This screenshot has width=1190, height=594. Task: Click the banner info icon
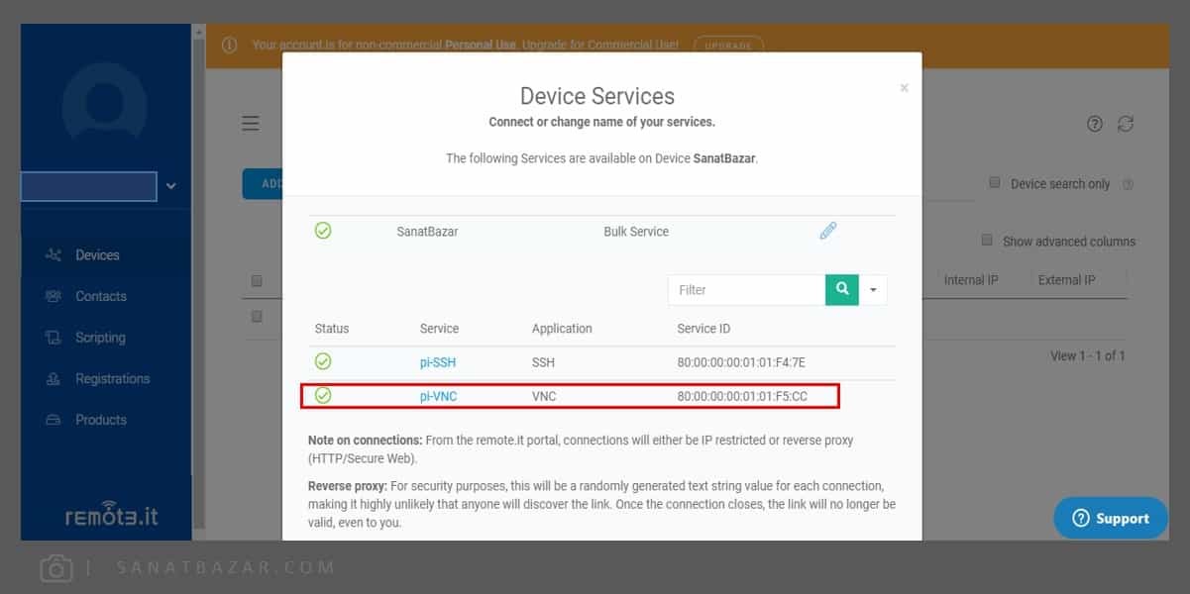pos(229,45)
